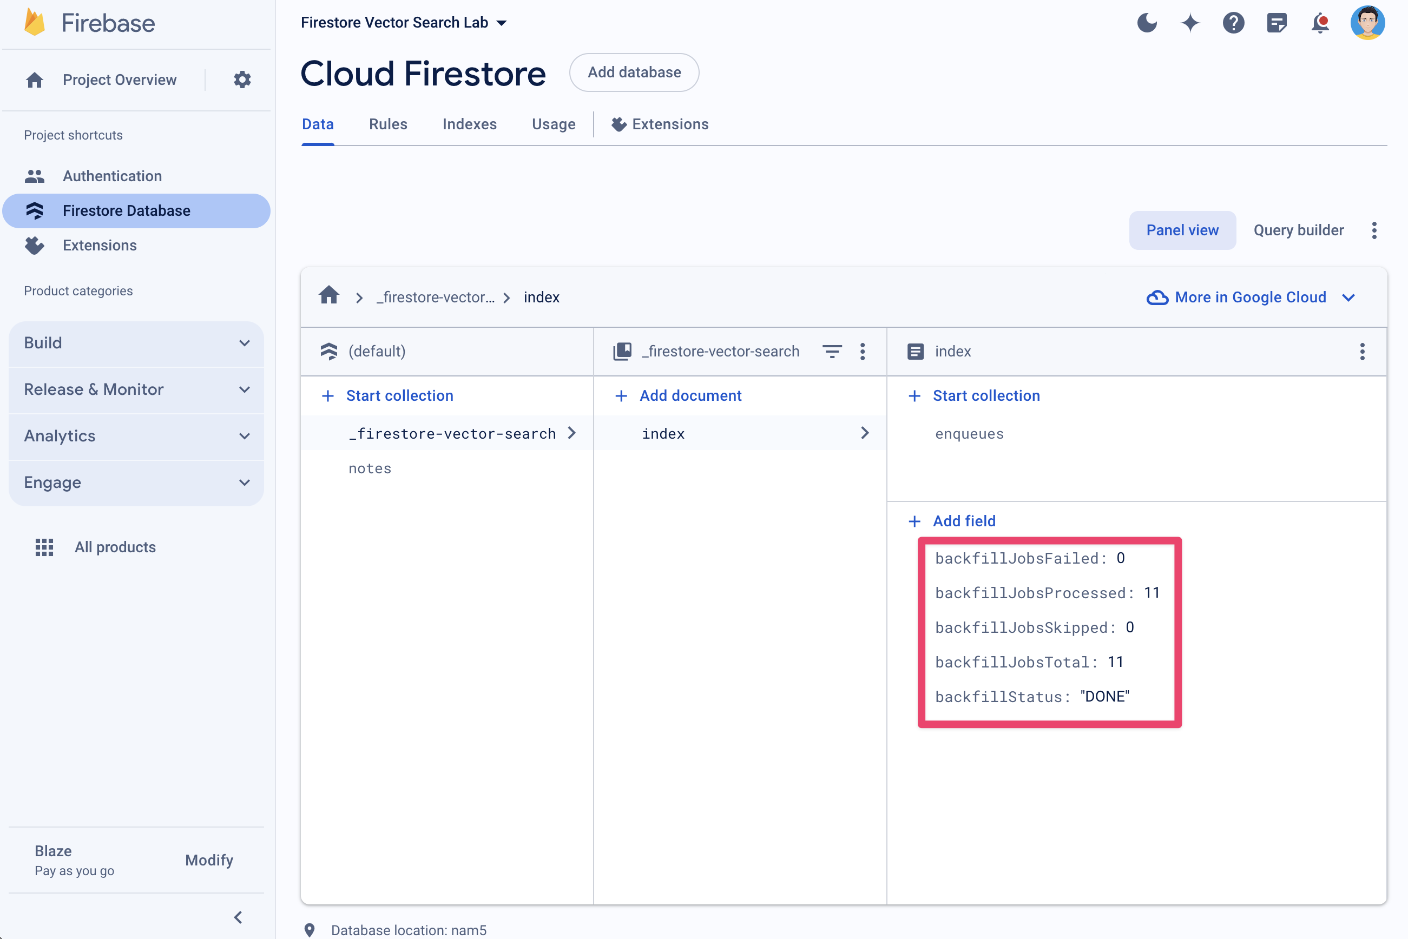Screen dimensions: 1408x939
Task: Click the Firebase home/project icon
Action: click(x=35, y=80)
